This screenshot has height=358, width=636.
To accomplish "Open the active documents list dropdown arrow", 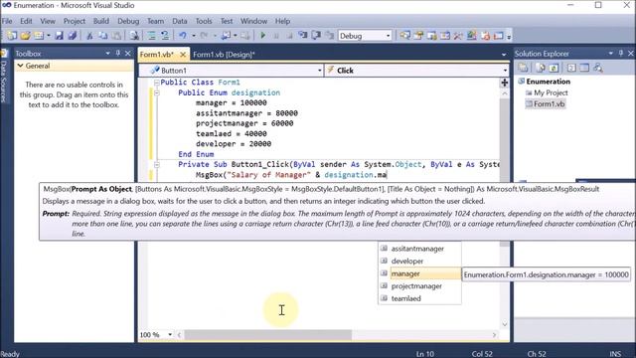I will pyautogui.click(x=504, y=55).
